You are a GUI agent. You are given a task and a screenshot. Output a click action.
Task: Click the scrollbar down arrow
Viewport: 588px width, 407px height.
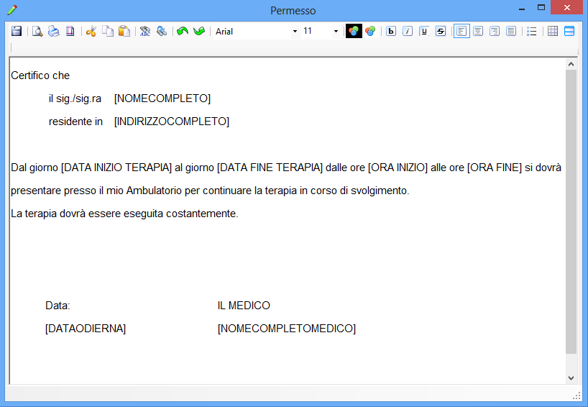(571, 378)
